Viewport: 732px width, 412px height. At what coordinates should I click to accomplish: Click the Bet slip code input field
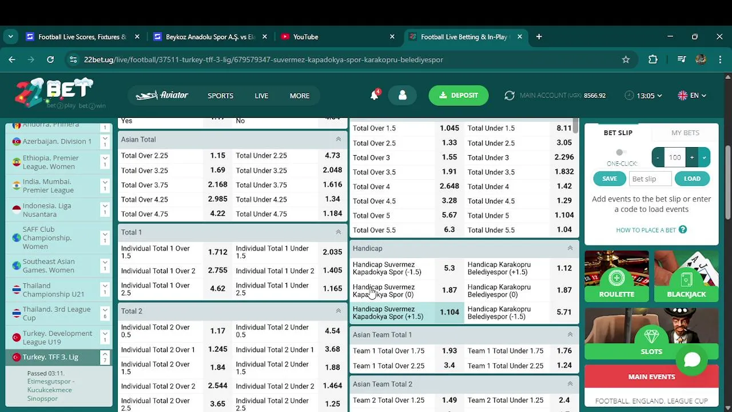pos(650,179)
